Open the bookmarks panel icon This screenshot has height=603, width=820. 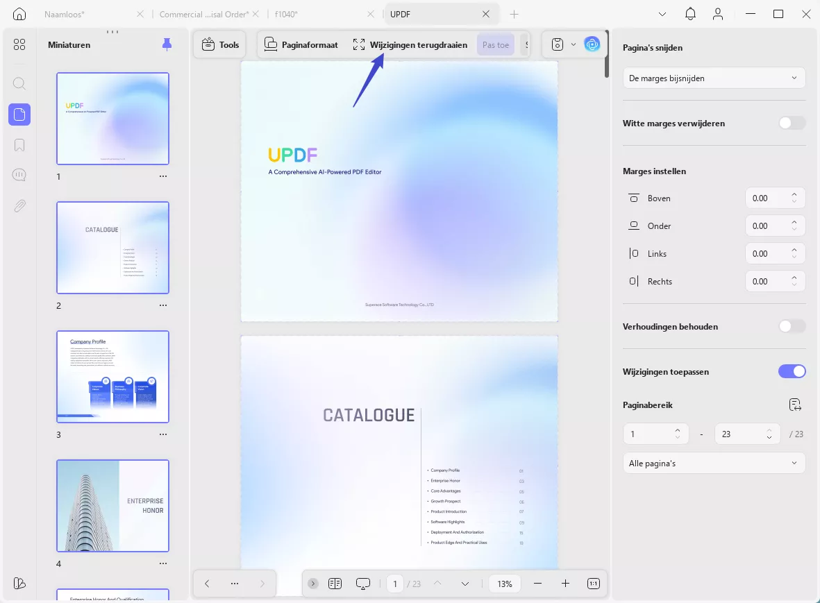coord(19,145)
